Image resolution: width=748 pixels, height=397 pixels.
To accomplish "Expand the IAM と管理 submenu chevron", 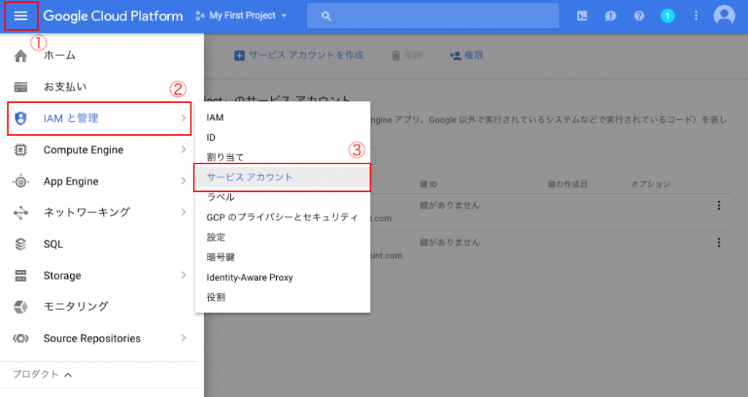I will [x=183, y=117].
